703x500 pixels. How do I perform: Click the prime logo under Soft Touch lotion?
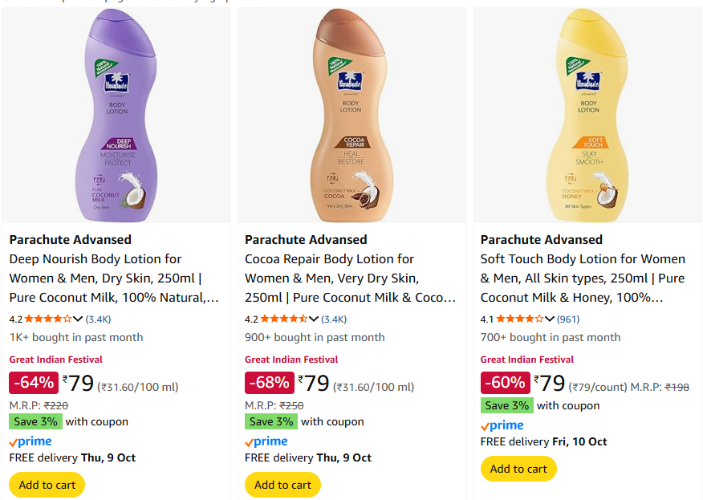click(502, 425)
